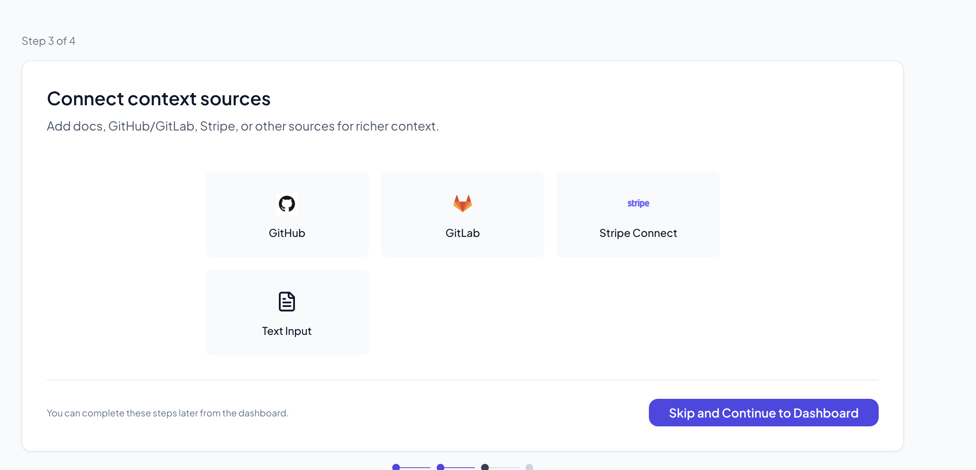This screenshot has height=470, width=976.
Task: Go to the first step progress dot
Action: pyautogui.click(x=396, y=467)
